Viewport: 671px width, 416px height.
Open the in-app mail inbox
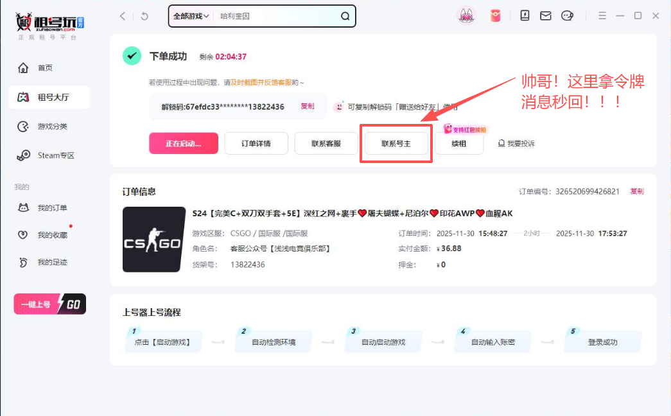pos(545,15)
